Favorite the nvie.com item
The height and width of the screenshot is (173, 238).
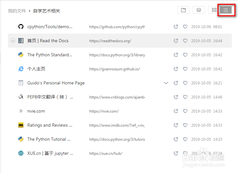click(185, 111)
